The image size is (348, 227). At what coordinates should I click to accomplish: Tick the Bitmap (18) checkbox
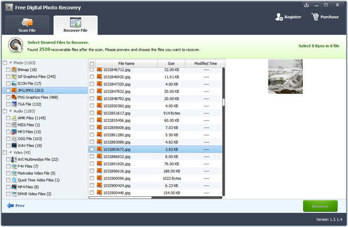coord(8,69)
